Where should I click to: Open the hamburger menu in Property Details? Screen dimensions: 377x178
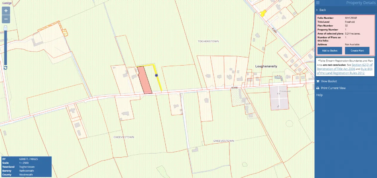318,3
